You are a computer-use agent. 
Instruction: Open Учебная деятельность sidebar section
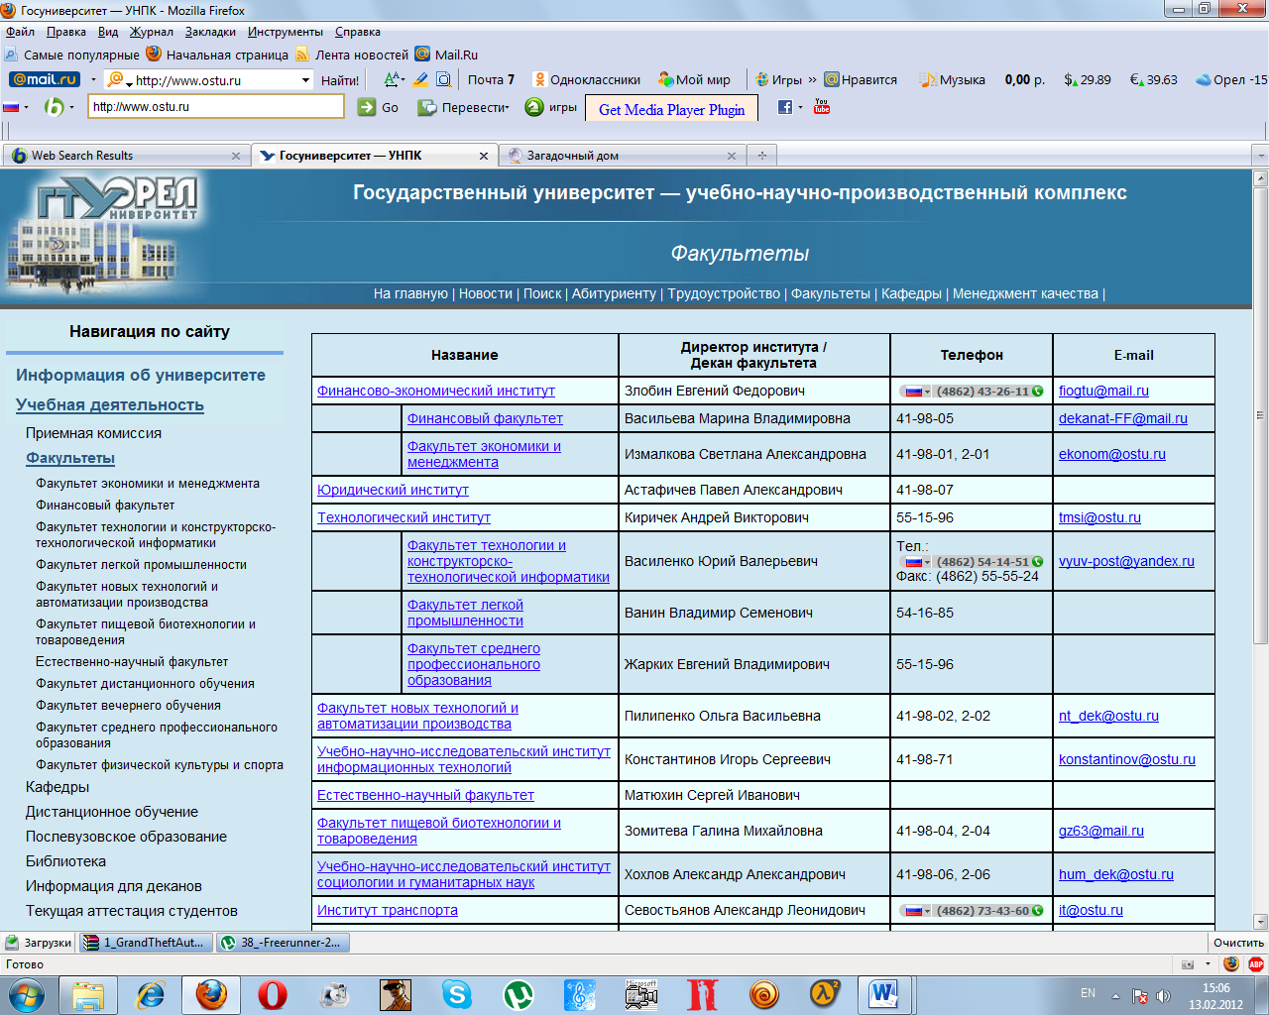(110, 404)
